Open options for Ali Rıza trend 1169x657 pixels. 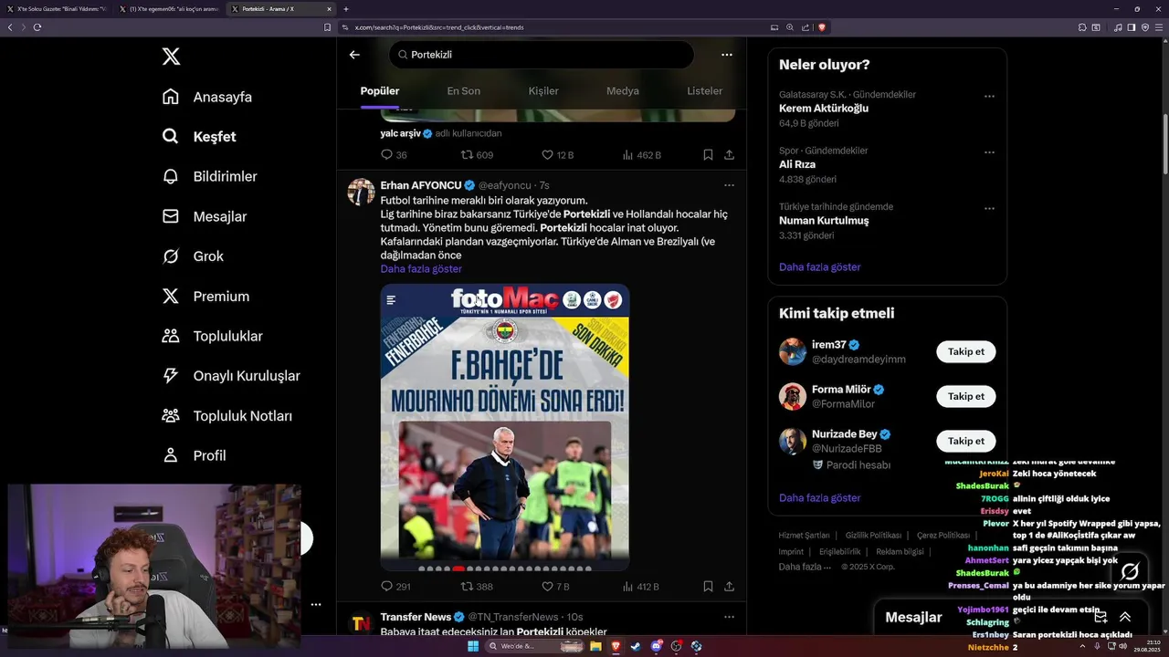pos(989,151)
